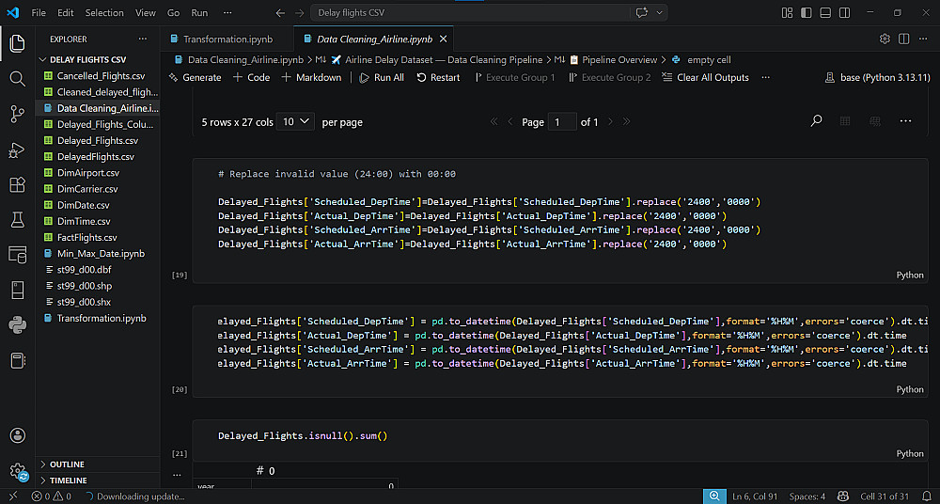This screenshot has width=940, height=504.
Task: Open the Selection menu
Action: coord(103,13)
